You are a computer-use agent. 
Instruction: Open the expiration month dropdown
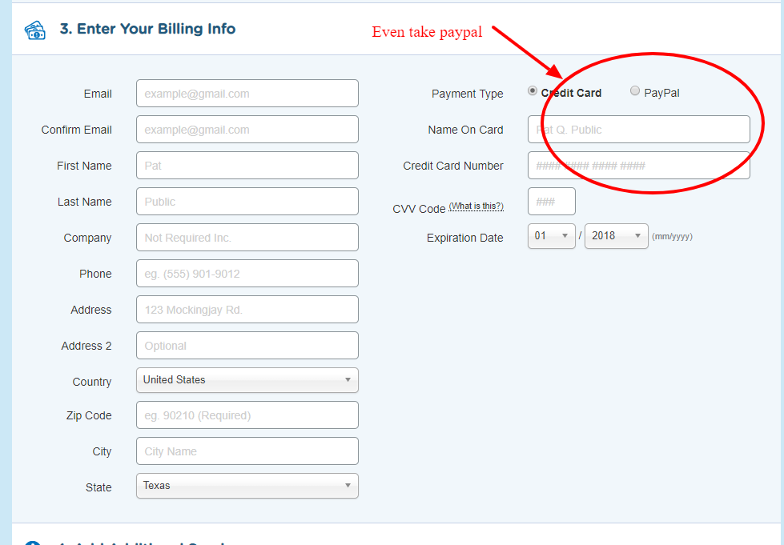[552, 236]
